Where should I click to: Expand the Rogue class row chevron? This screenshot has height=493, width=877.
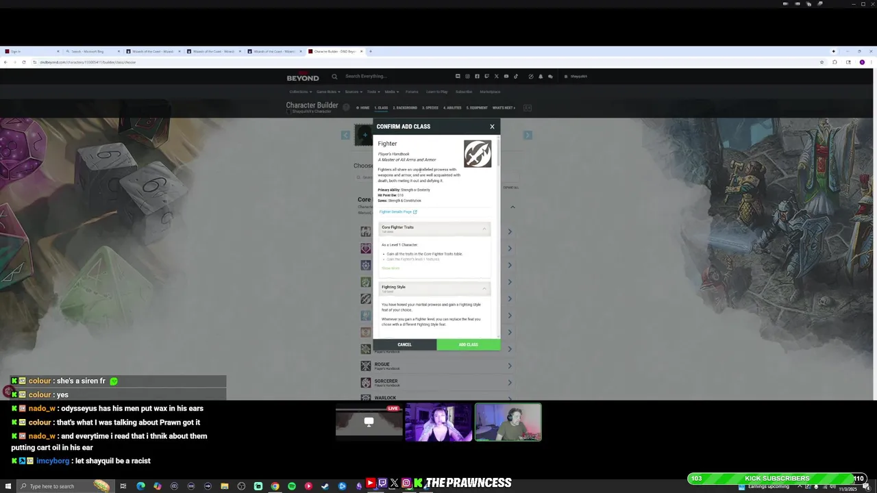pos(510,366)
